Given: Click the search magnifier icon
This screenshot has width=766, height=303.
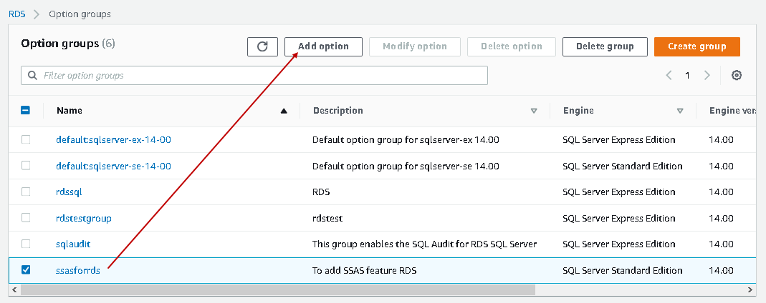Looking at the screenshot, I should [32, 76].
